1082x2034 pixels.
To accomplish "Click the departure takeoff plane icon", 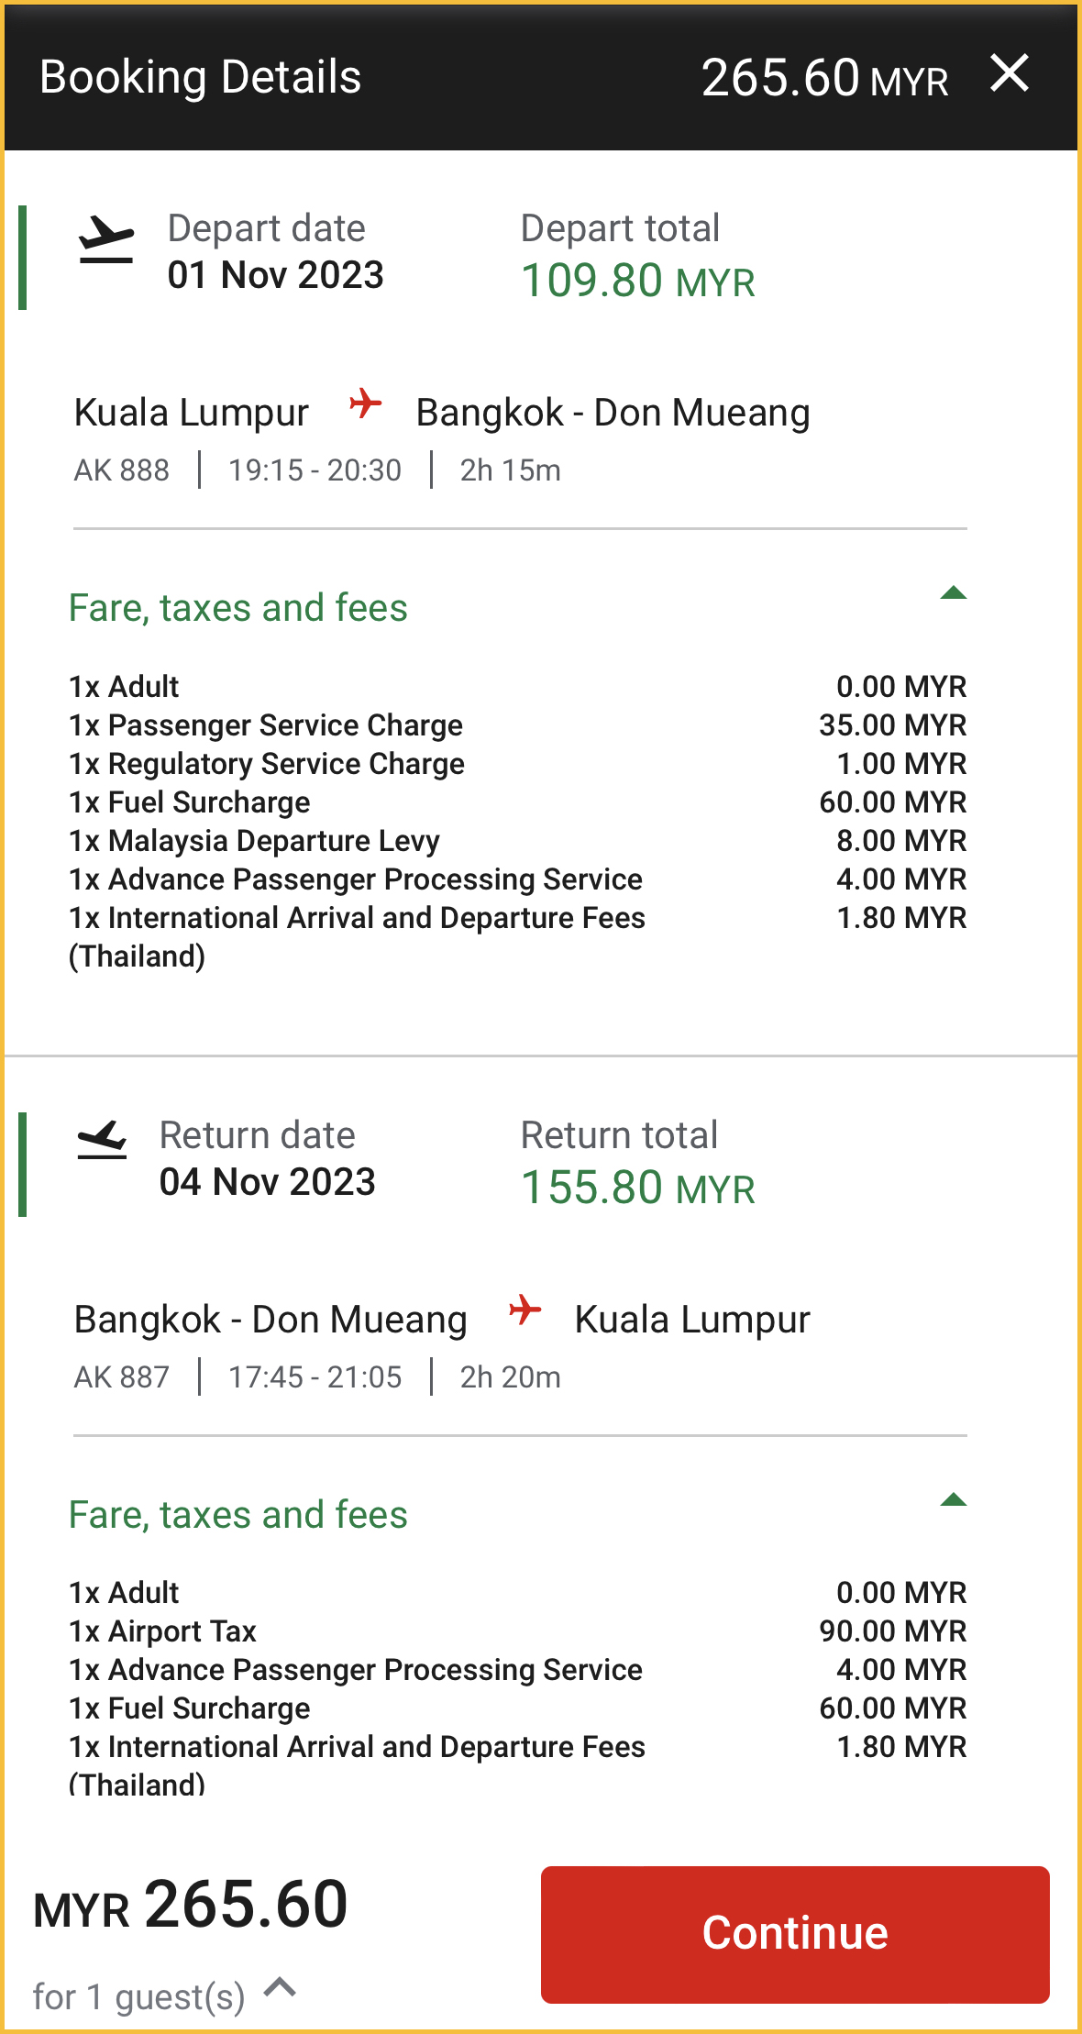I will (106, 240).
